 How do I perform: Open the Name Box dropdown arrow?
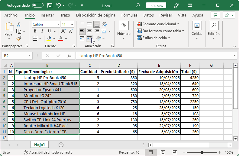29,56
